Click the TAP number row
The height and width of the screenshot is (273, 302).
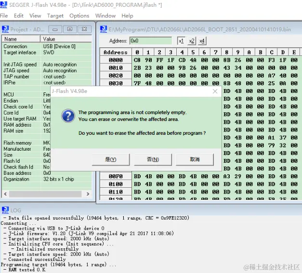tap(47, 77)
